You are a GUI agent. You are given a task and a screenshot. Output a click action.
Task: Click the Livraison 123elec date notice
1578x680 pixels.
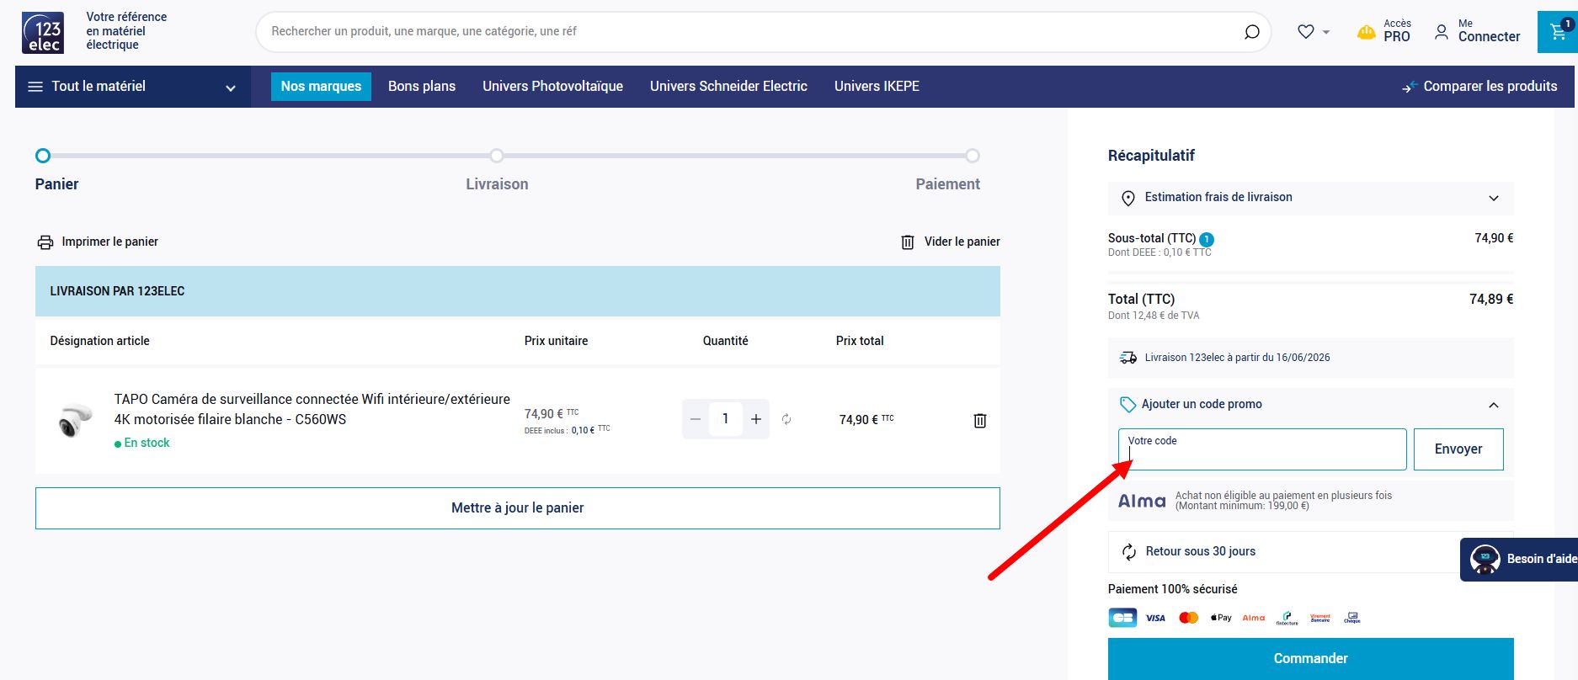[x=1311, y=359]
